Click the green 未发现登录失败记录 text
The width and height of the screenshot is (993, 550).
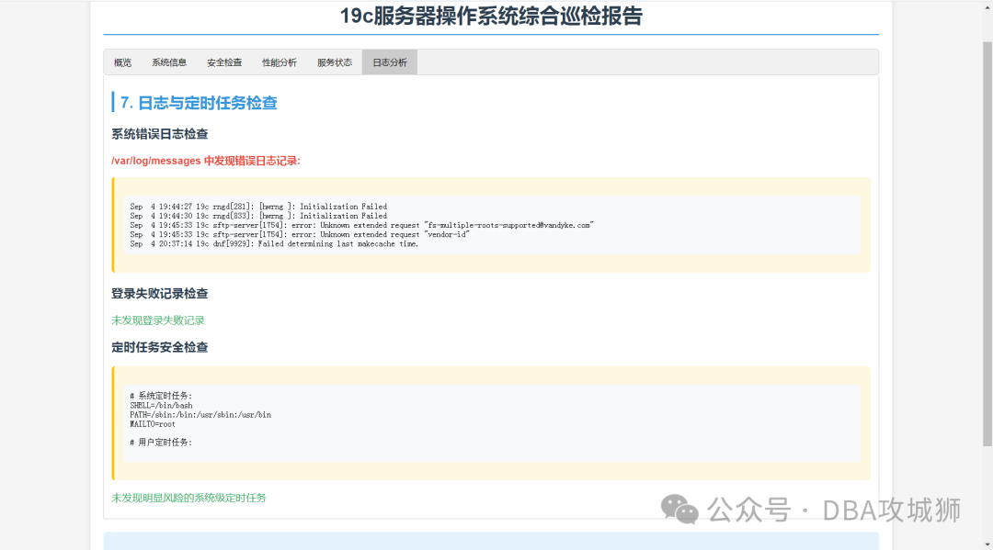158,320
